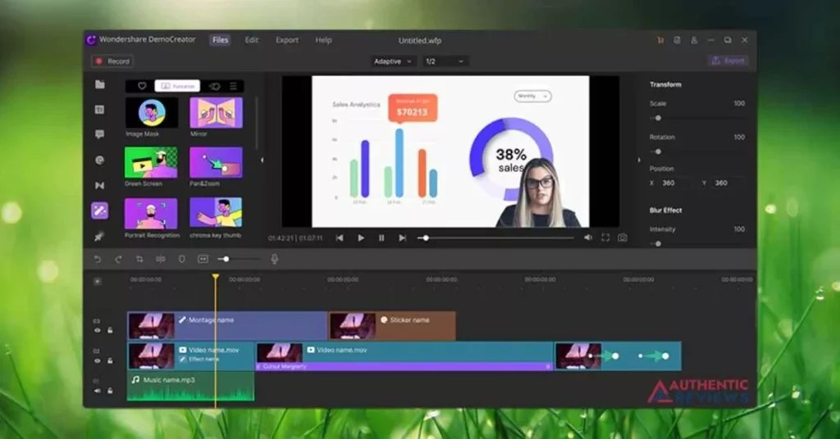
Task: Toggle the favorites heart tab in effects panel
Action: (x=141, y=86)
